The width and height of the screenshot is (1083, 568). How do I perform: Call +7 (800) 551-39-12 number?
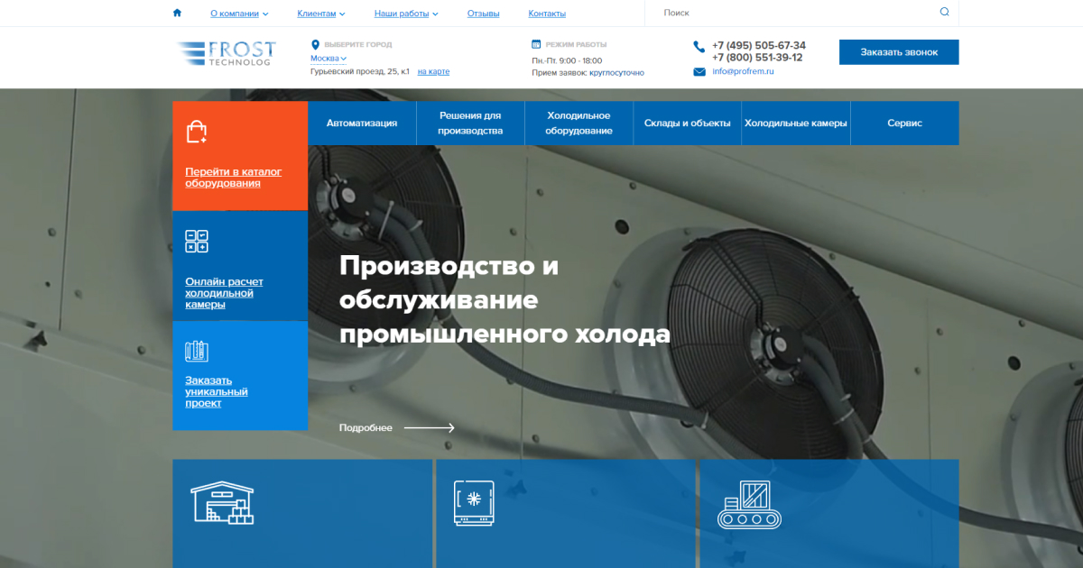click(x=757, y=58)
